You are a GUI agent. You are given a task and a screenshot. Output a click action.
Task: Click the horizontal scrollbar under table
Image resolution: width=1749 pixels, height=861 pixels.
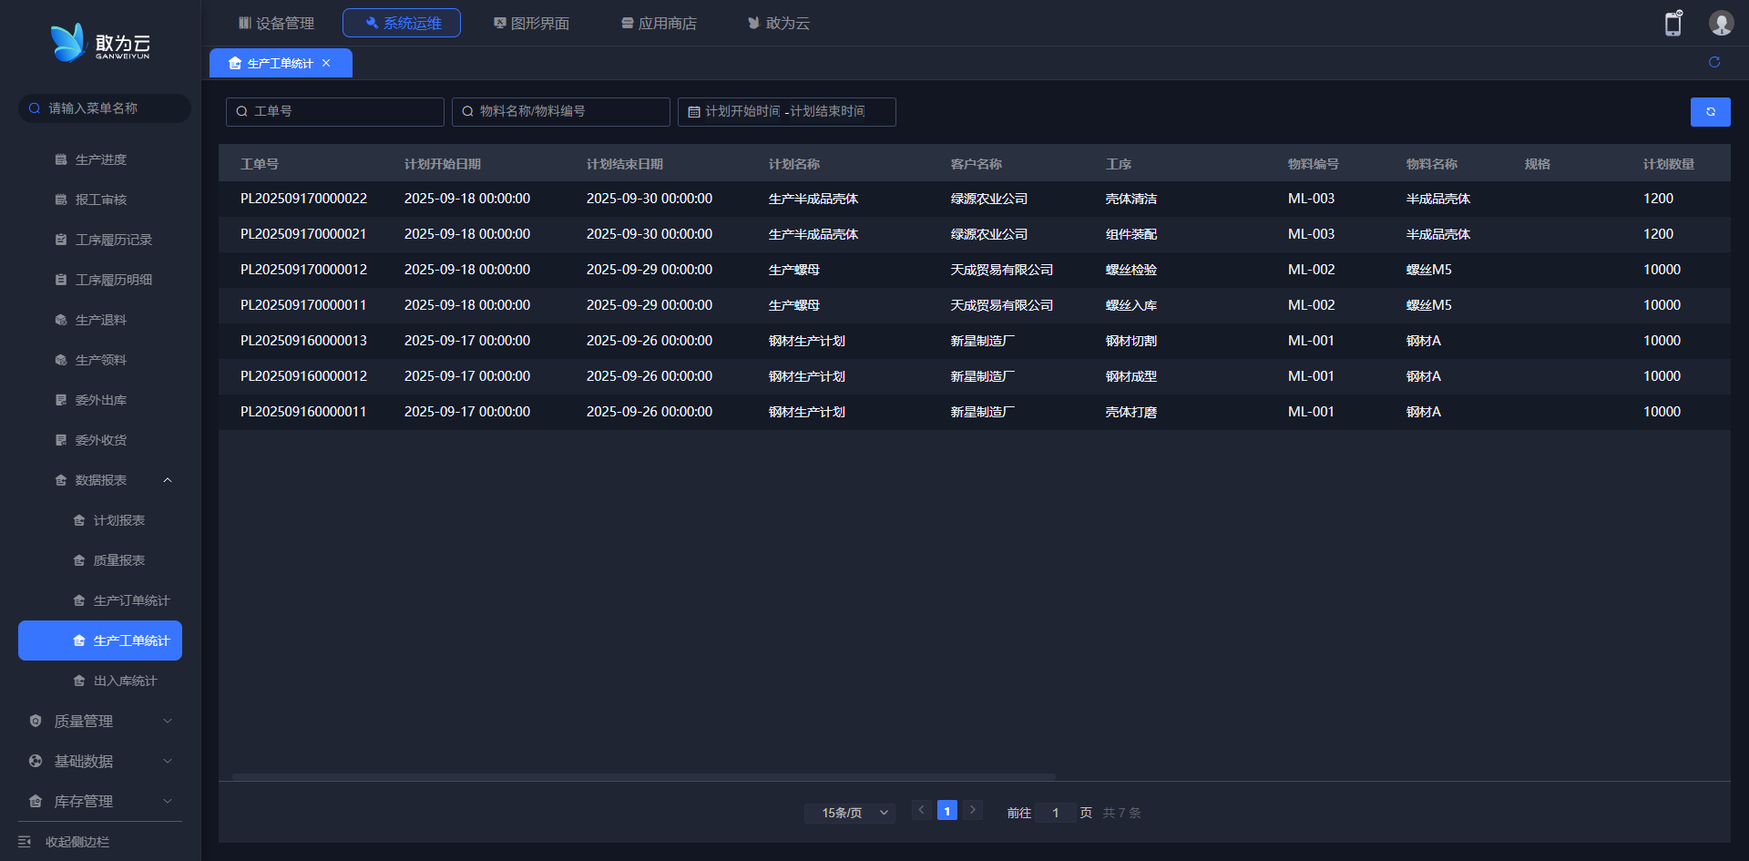click(643, 777)
